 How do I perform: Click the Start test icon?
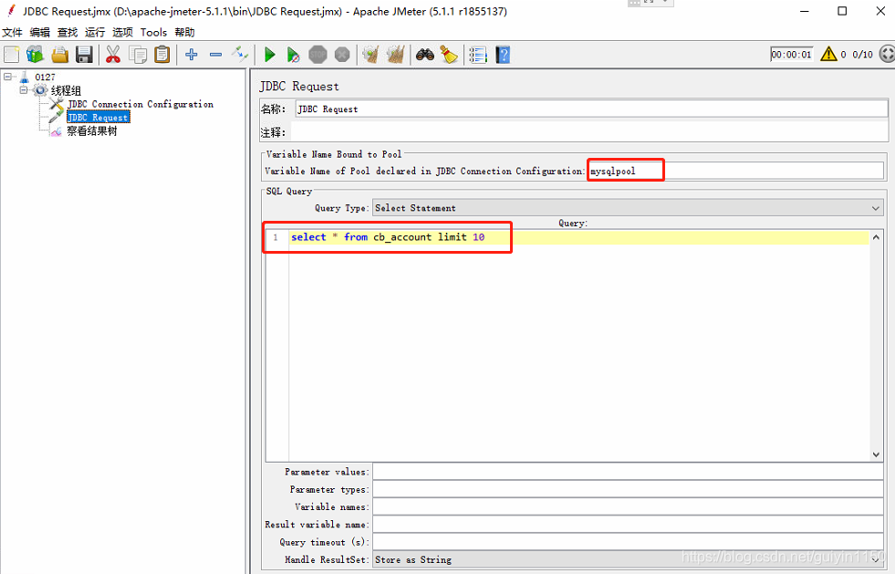(269, 54)
